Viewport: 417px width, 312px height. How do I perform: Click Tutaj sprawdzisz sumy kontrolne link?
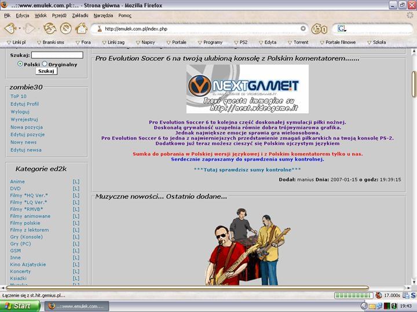247,169
